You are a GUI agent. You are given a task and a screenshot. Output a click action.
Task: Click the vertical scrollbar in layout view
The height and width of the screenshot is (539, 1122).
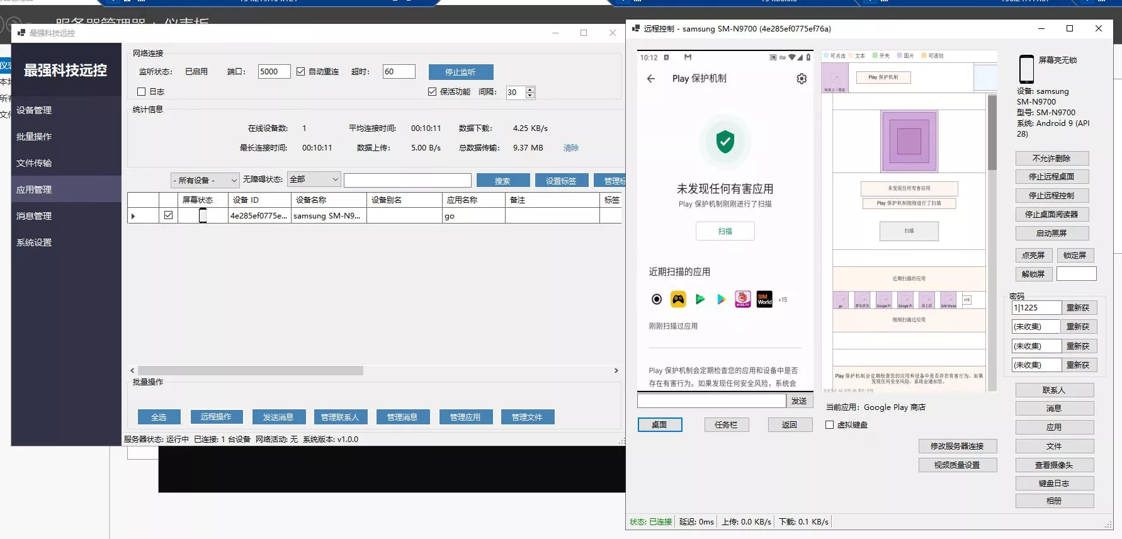click(x=992, y=132)
